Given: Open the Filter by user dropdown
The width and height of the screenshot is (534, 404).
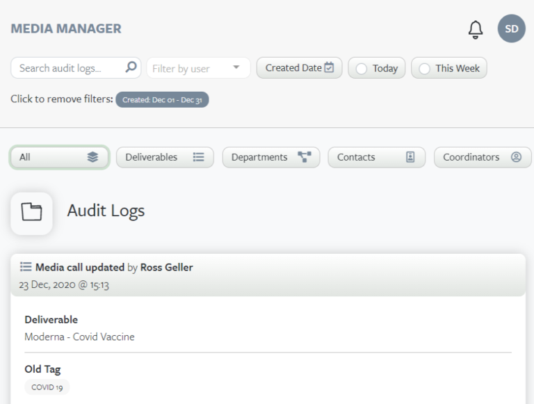Looking at the screenshot, I should pyautogui.click(x=199, y=68).
